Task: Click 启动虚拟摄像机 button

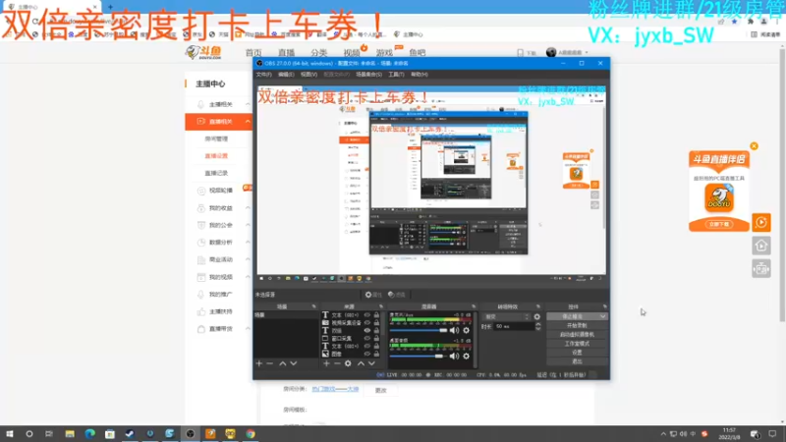Action: (577, 335)
